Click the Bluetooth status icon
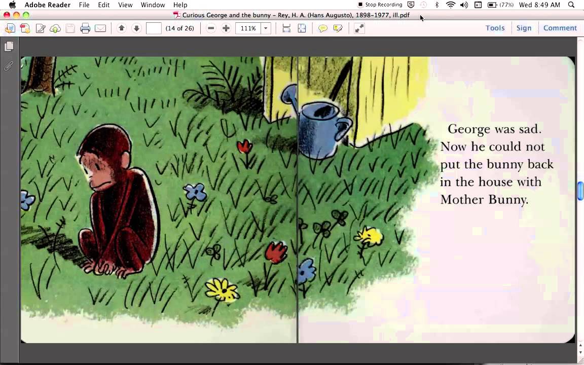584x365 pixels. coord(437,5)
